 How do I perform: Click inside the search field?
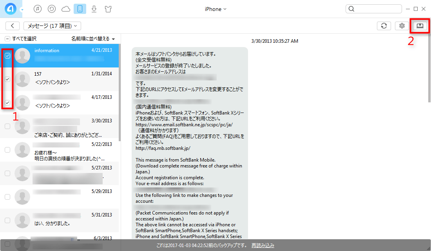(373, 8)
